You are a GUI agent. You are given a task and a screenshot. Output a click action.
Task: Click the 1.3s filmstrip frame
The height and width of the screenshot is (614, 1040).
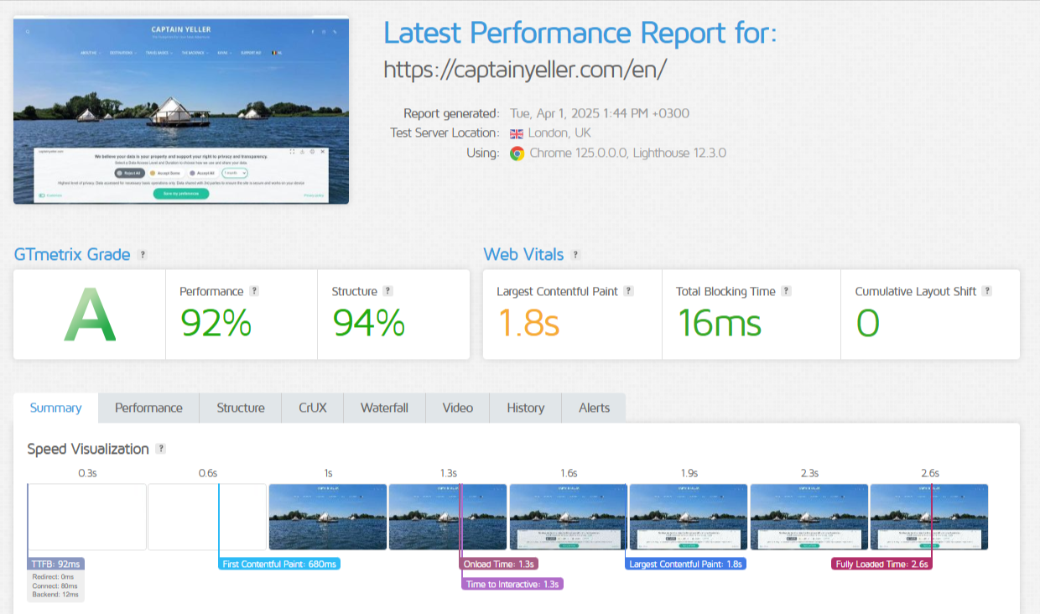click(x=448, y=517)
